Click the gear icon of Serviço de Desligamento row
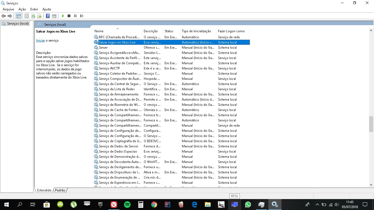The image size is (374, 210). click(96, 167)
